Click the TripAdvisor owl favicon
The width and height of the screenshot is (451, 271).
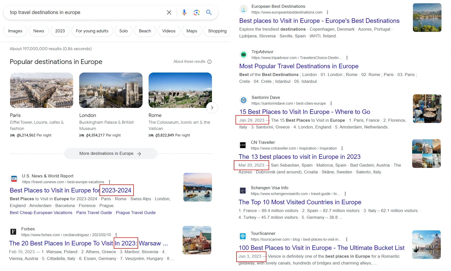pos(244,54)
